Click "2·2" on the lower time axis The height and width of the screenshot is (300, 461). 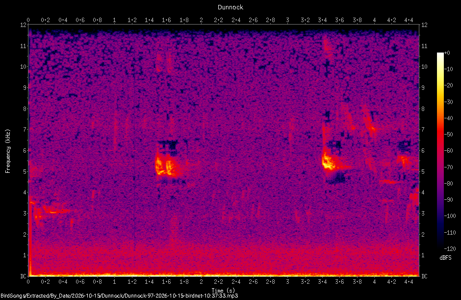click(x=218, y=282)
